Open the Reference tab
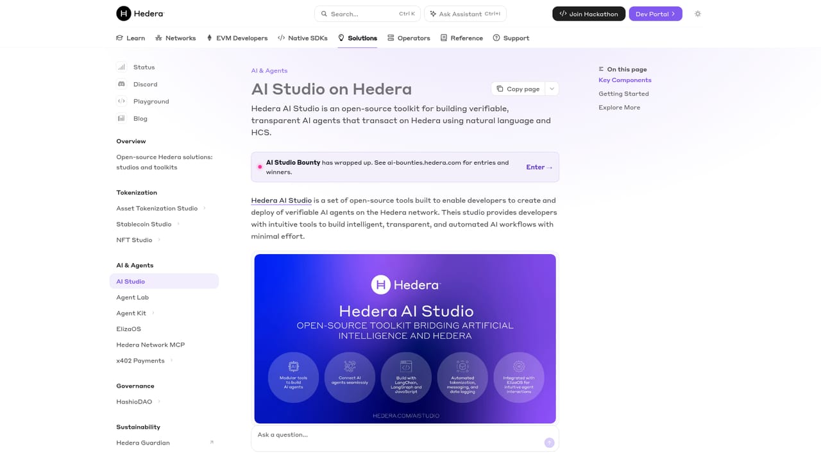821x462 pixels. coord(462,38)
